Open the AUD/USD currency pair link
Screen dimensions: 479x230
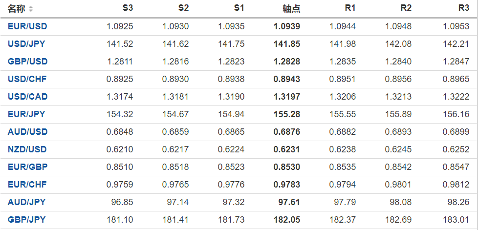point(27,132)
